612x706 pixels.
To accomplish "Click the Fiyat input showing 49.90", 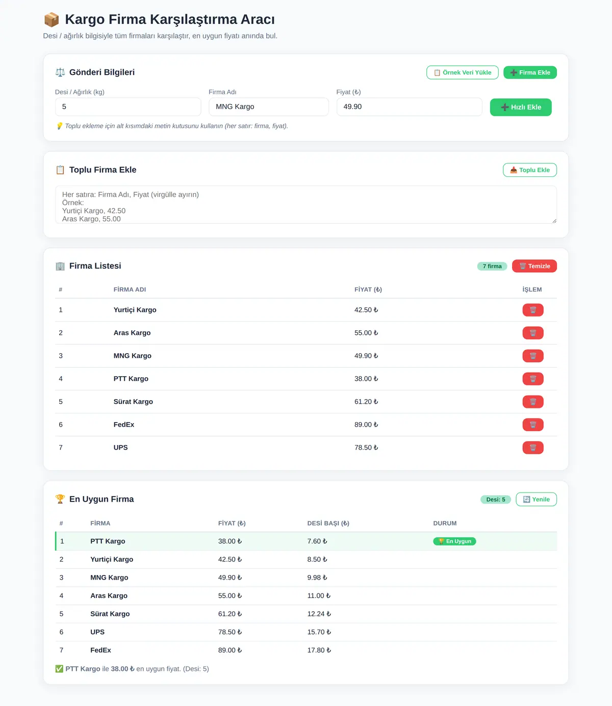I will tap(410, 107).
